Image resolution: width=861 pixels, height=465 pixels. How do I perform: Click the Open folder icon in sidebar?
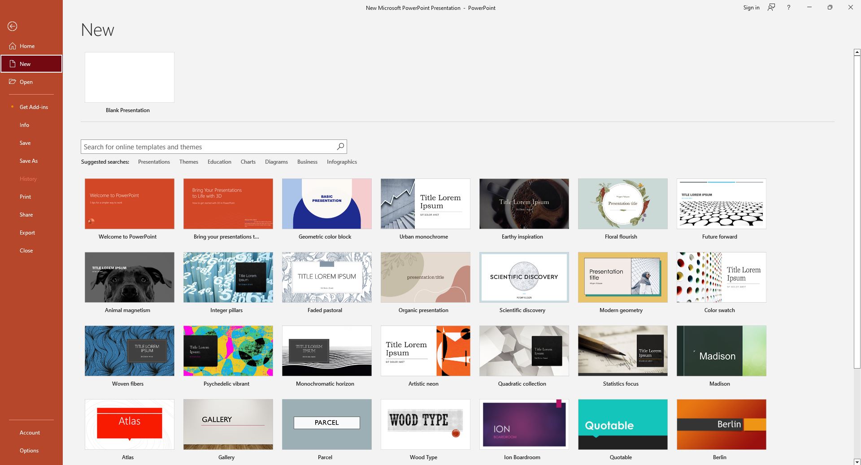[13, 82]
